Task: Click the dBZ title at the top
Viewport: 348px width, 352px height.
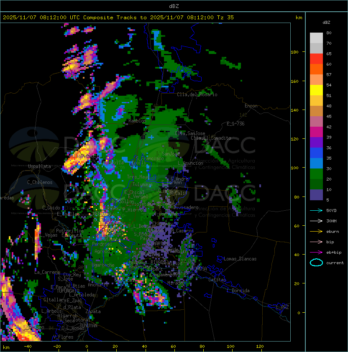Action: click(174, 6)
